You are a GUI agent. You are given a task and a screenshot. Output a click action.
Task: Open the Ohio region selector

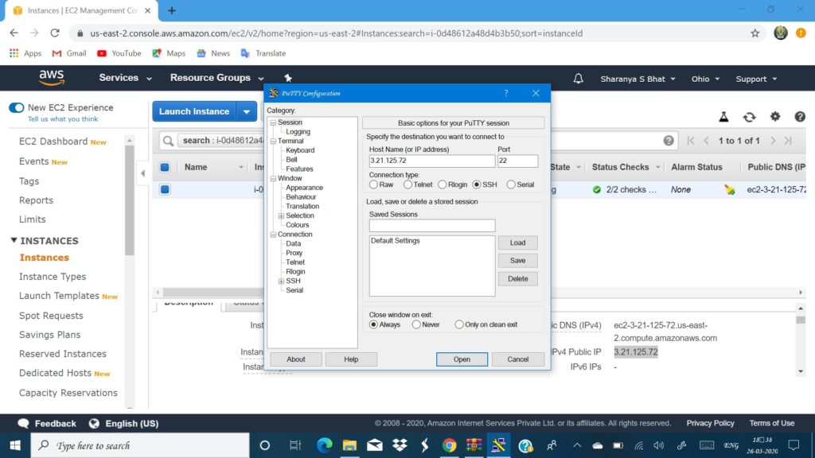(x=705, y=79)
